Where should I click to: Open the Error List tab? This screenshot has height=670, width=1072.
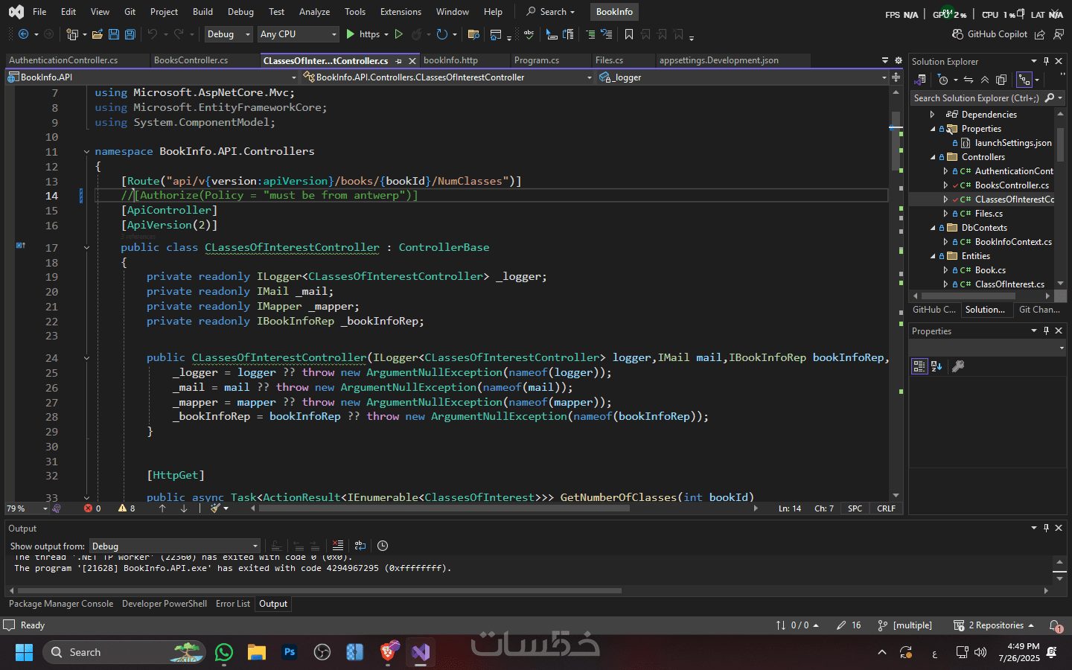tap(232, 604)
